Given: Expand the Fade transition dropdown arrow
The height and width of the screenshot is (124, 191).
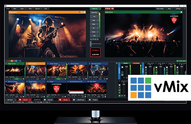Looking at the screenshot, I should (x=98, y=20).
